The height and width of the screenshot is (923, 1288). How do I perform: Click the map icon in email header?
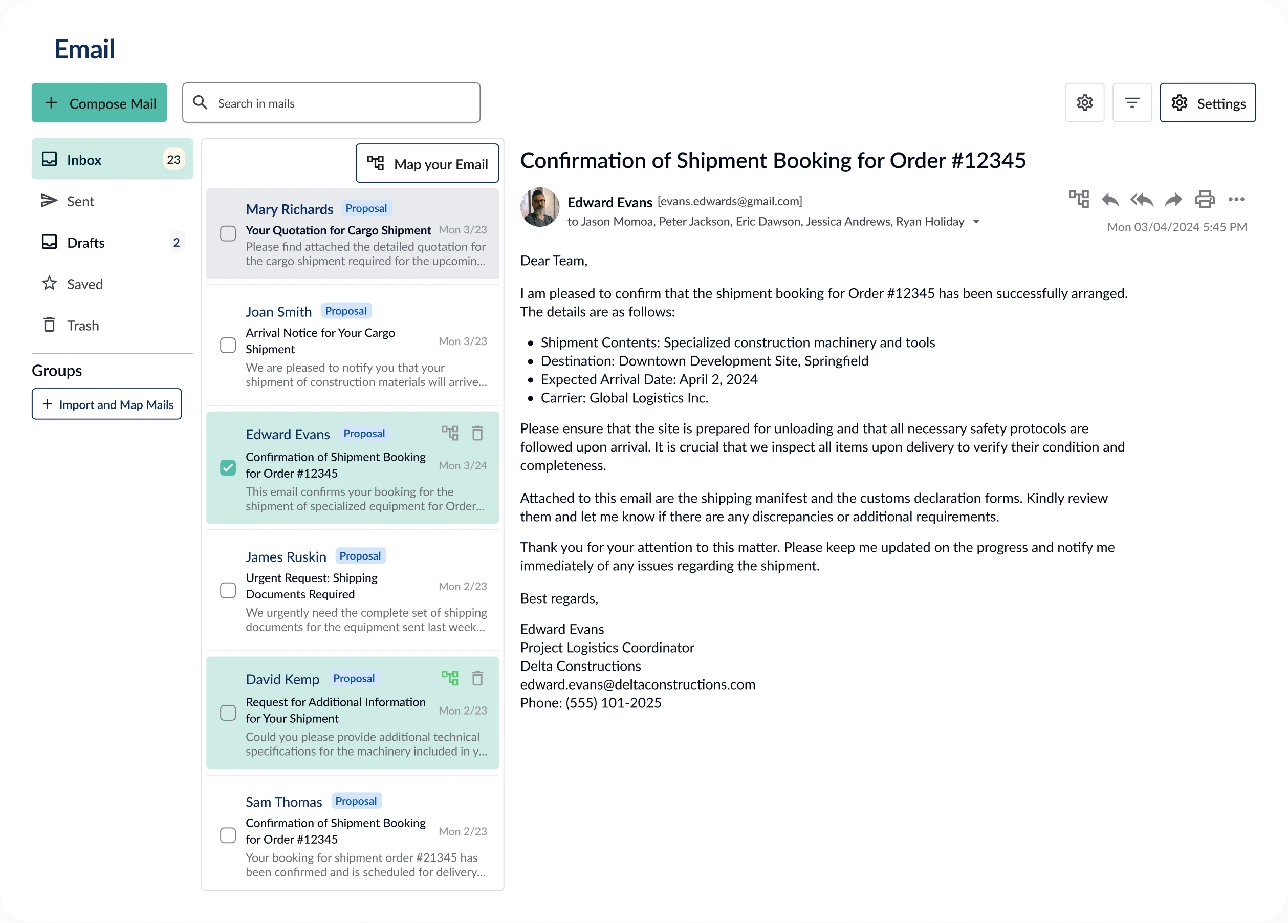pyautogui.click(x=1078, y=199)
